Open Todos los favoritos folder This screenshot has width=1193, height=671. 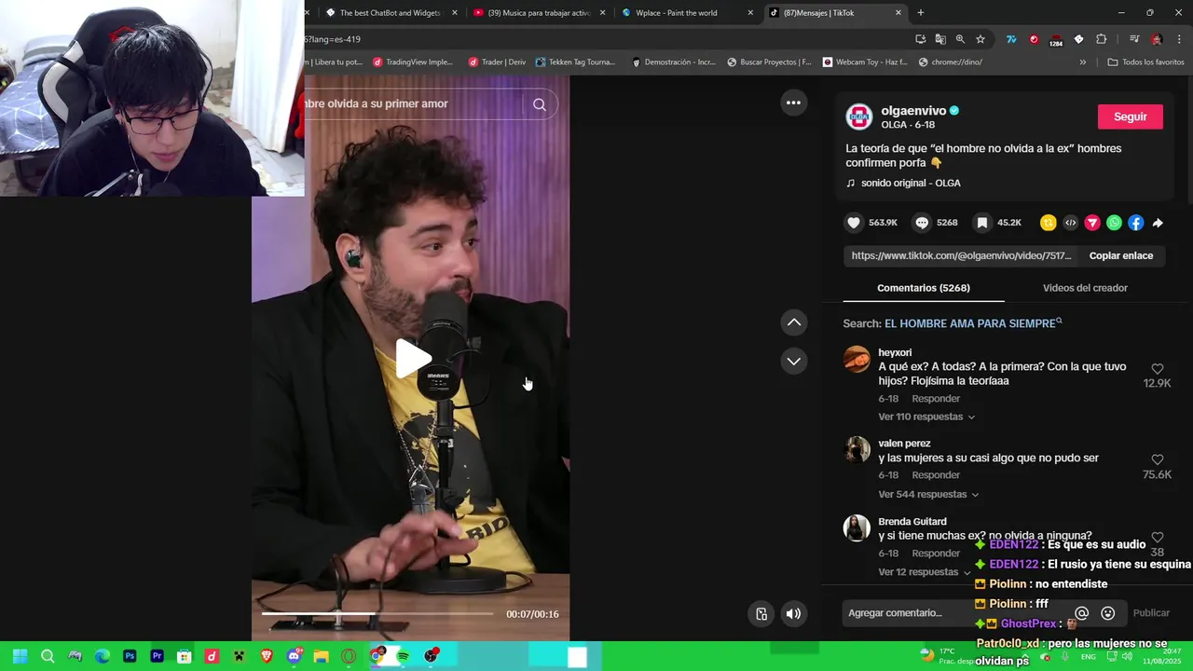[1145, 62]
